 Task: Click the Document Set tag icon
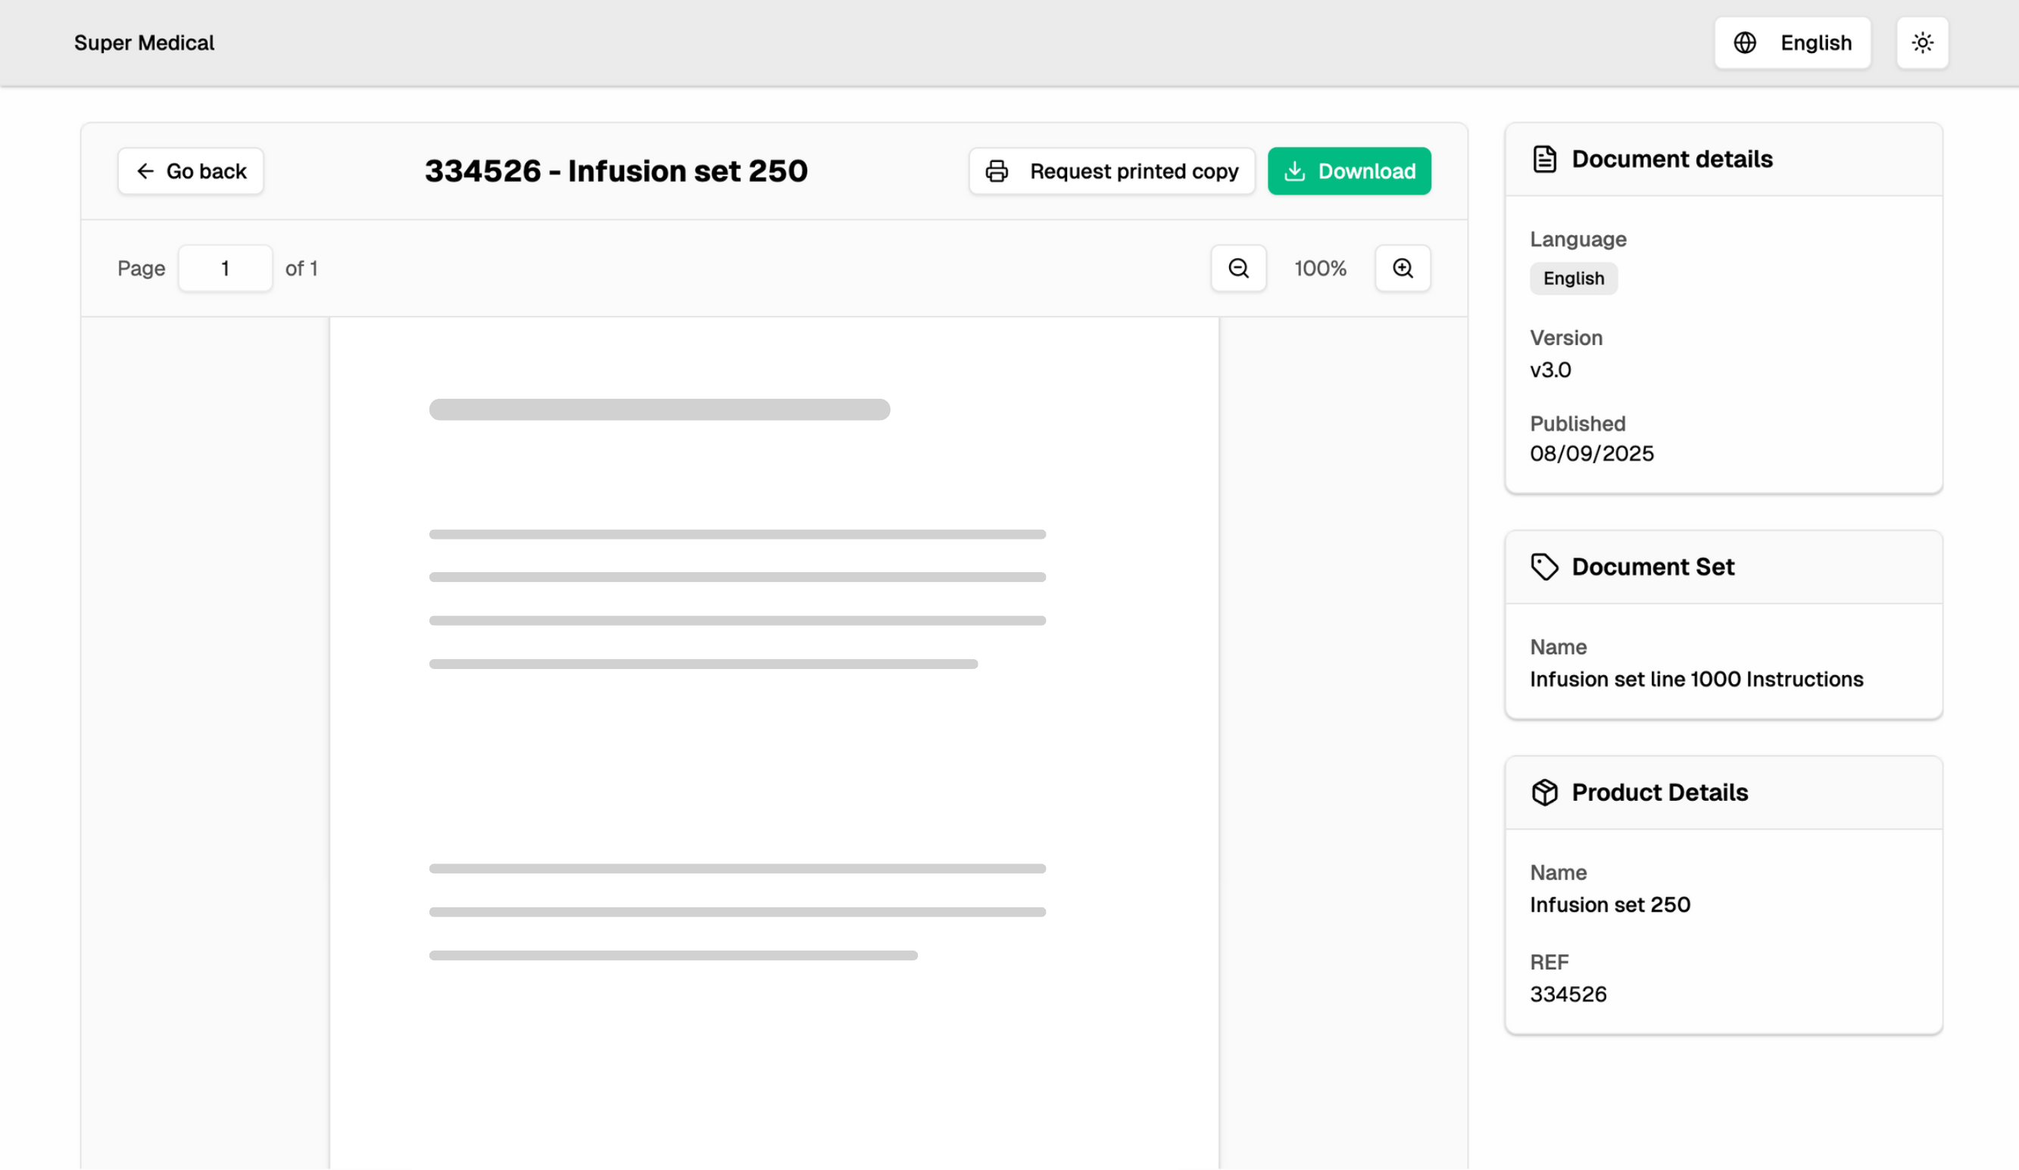[1544, 567]
